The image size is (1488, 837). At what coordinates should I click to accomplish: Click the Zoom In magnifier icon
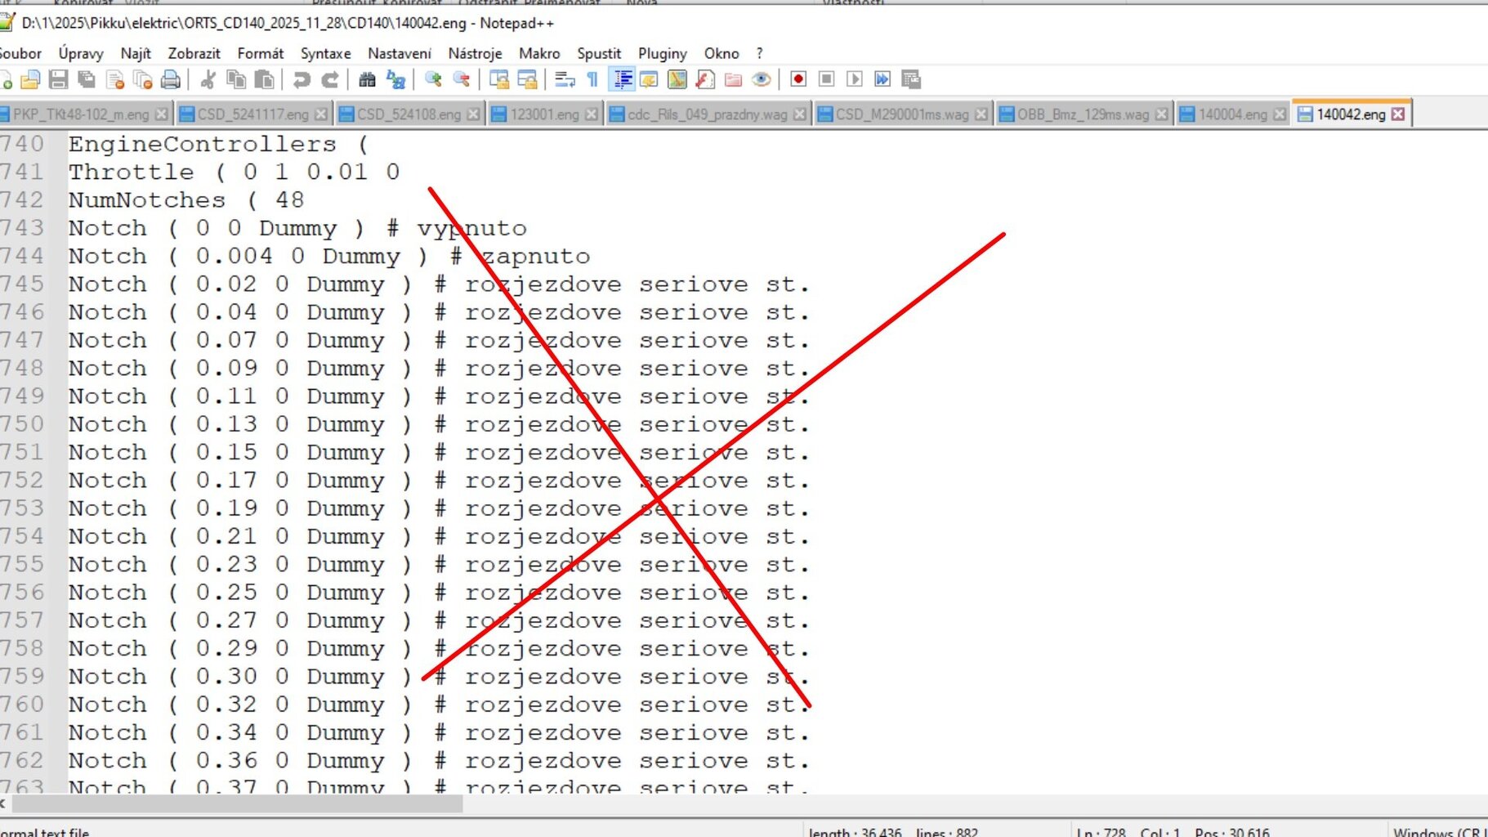[x=433, y=79]
